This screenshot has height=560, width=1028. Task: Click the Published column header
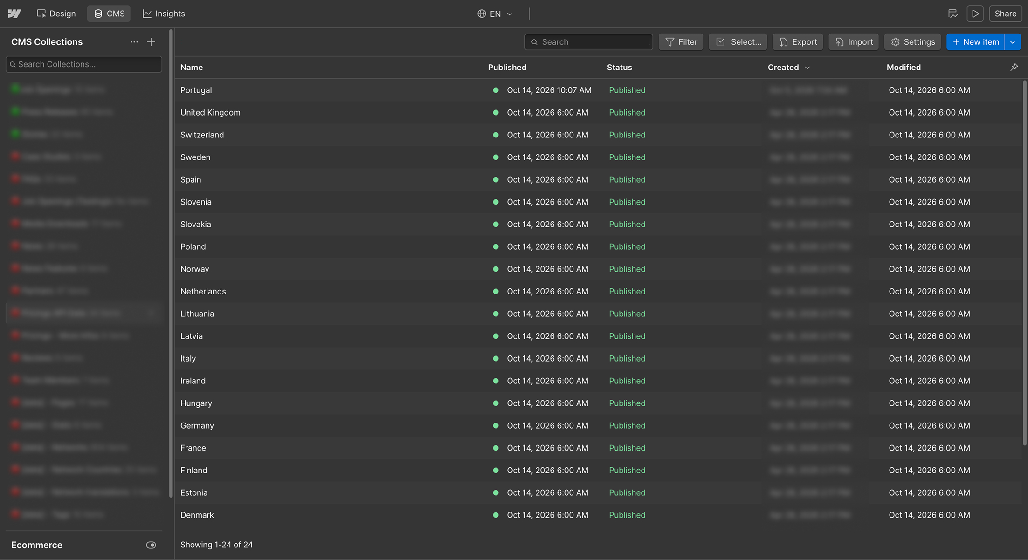(507, 67)
